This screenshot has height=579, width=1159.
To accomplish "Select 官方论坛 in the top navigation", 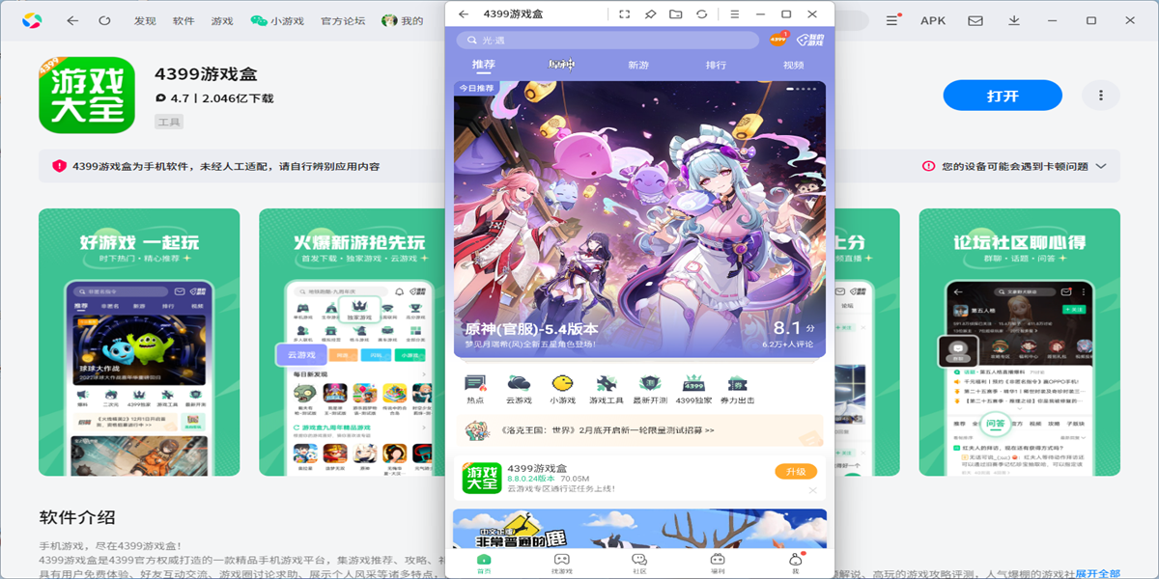I will (x=343, y=20).
